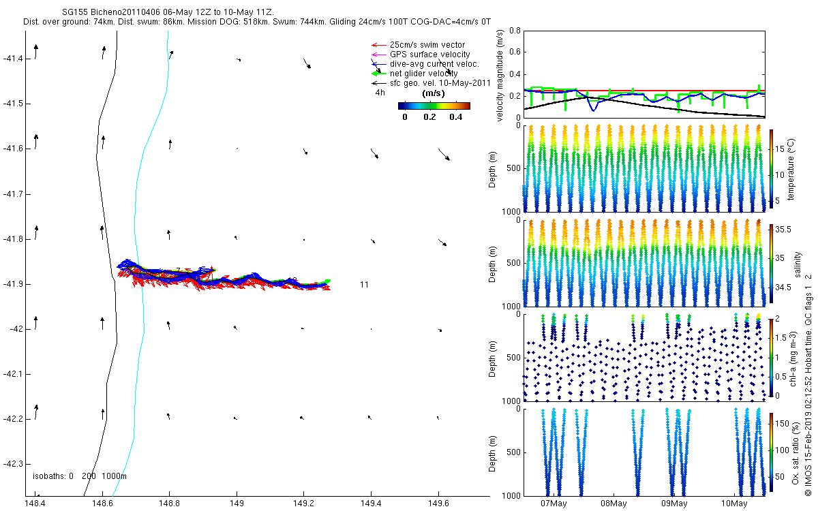Click the '-41.5' latitude tick label
This screenshot has width=818, height=511.
(14, 104)
